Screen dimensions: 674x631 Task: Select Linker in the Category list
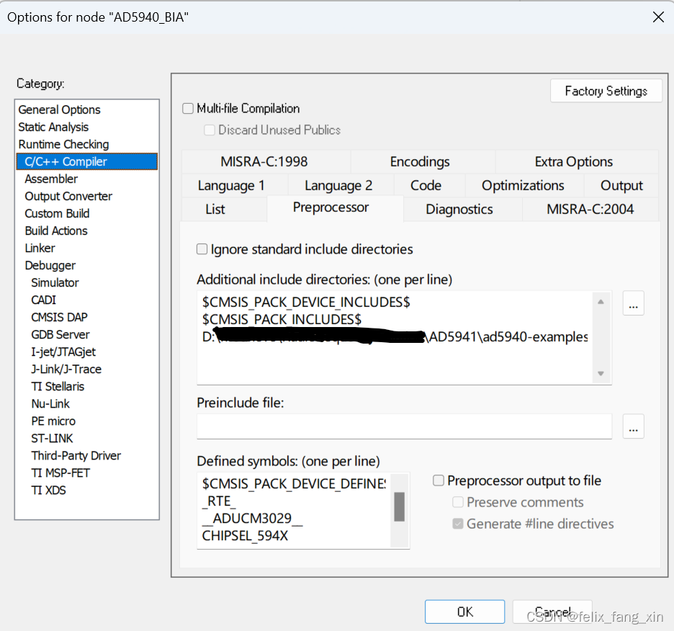click(x=40, y=248)
